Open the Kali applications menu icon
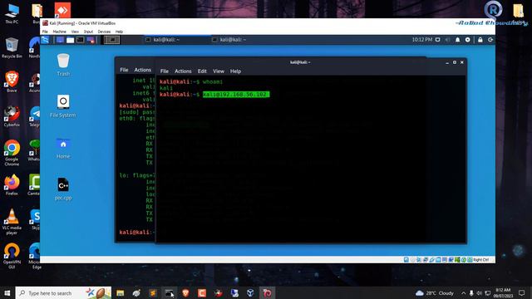This screenshot has height=299, width=532. pos(45,40)
